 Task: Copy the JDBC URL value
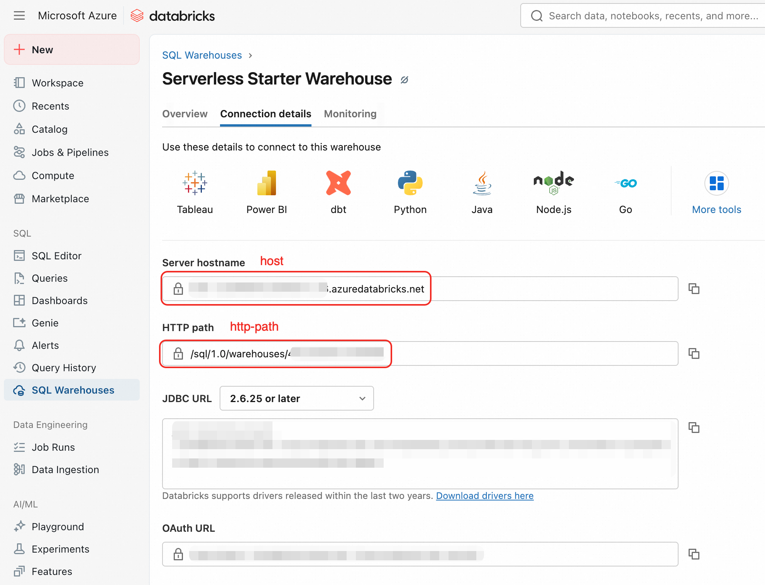(694, 428)
